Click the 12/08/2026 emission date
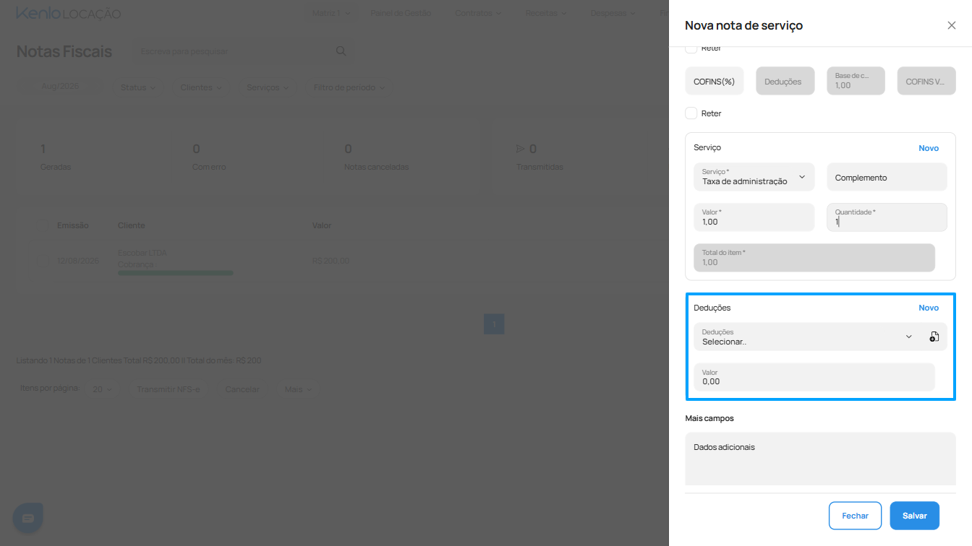 78,261
